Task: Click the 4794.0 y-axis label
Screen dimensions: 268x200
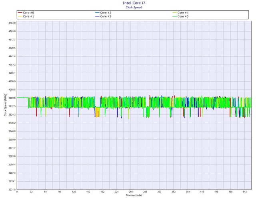Action: [x=10, y=23]
